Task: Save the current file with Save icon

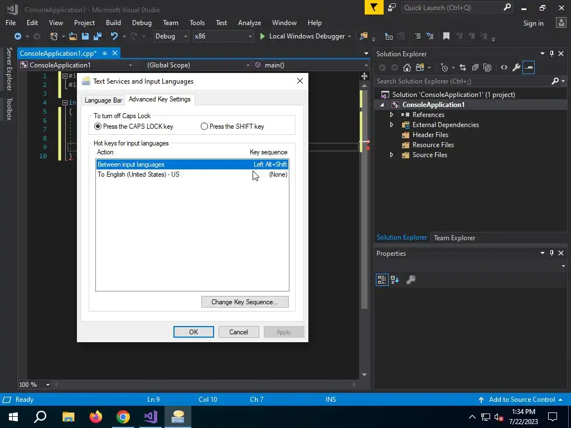Action: [x=85, y=36]
